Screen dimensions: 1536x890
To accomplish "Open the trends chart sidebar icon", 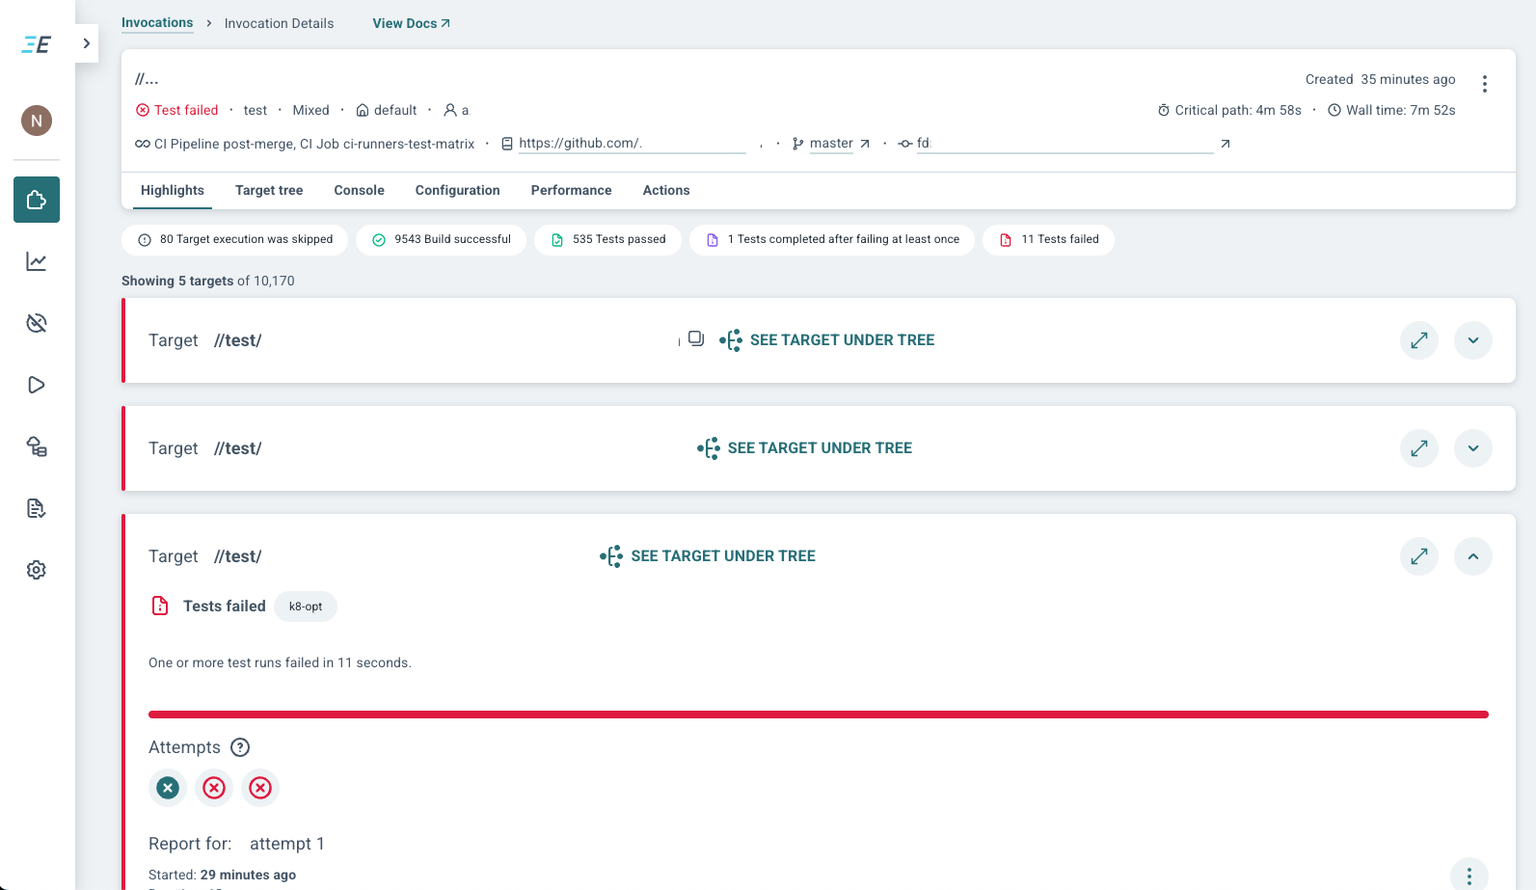I will (37, 261).
